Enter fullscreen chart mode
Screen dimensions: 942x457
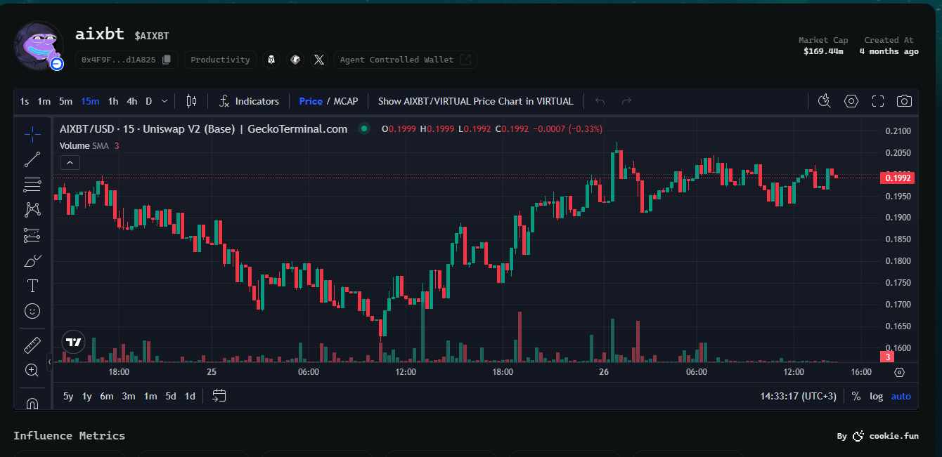878,101
